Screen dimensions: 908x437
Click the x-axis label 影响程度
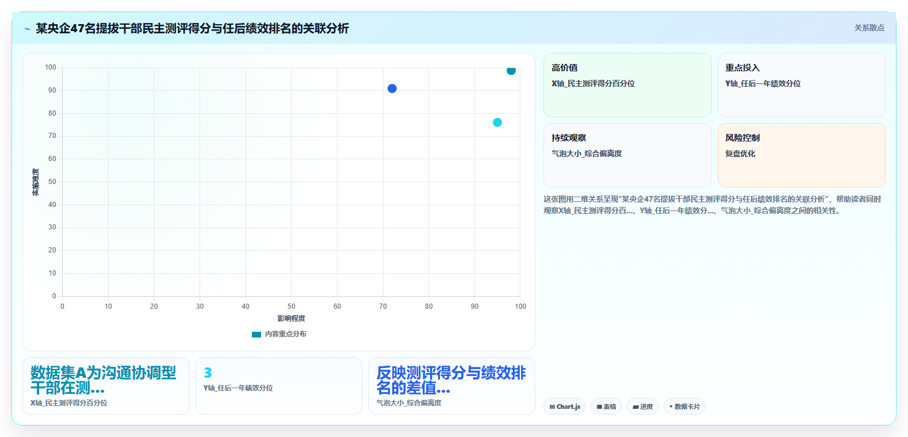point(292,319)
